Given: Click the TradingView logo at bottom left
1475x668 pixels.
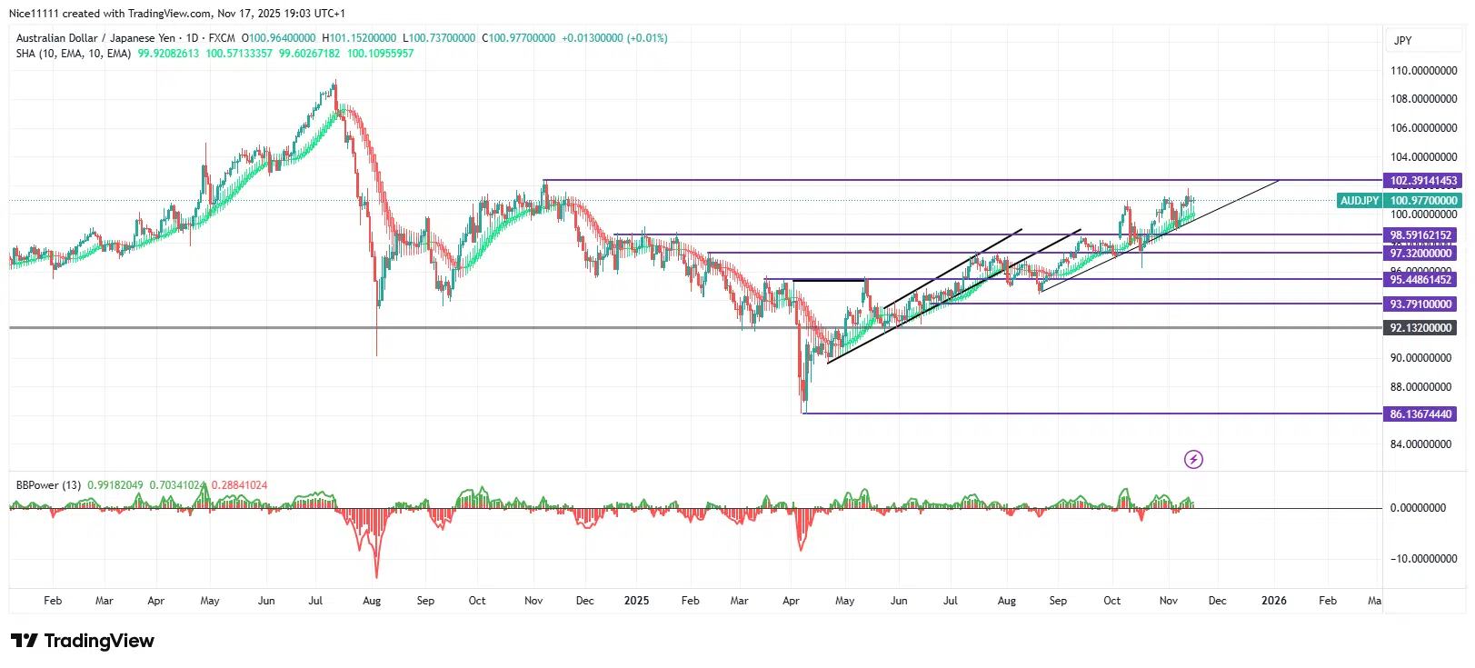Looking at the screenshot, I should [x=83, y=641].
